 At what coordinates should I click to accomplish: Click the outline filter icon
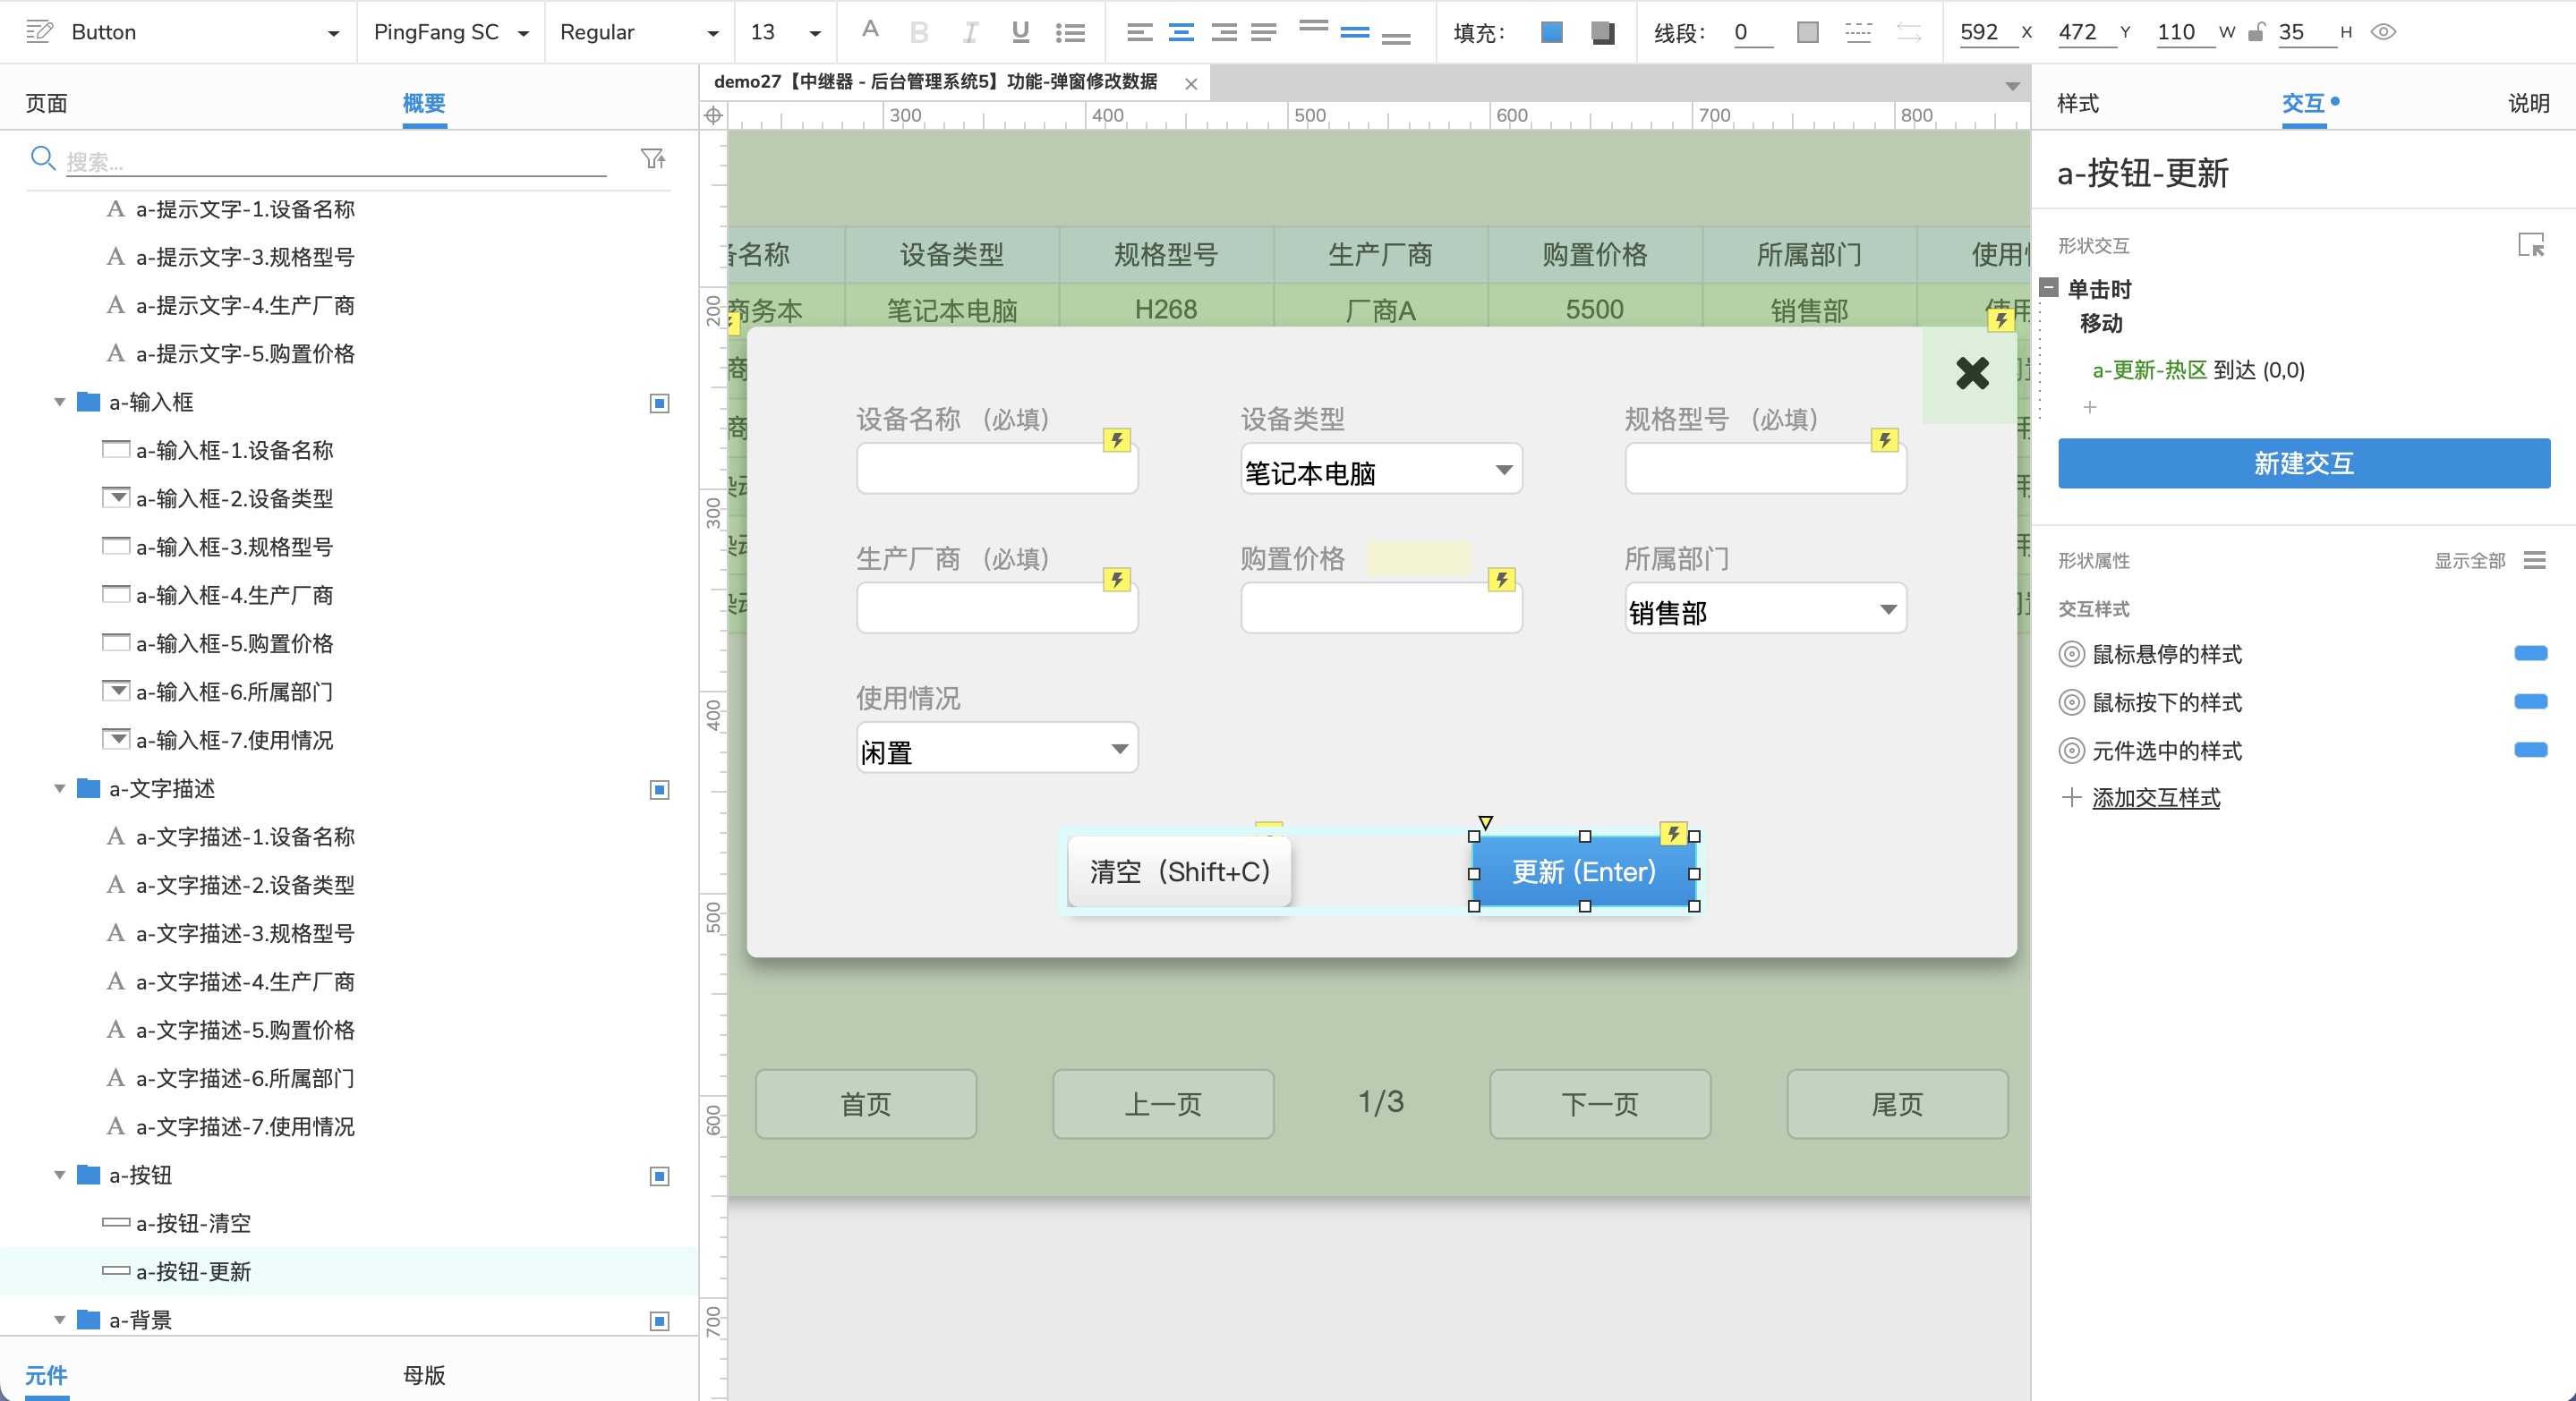(653, 159)
